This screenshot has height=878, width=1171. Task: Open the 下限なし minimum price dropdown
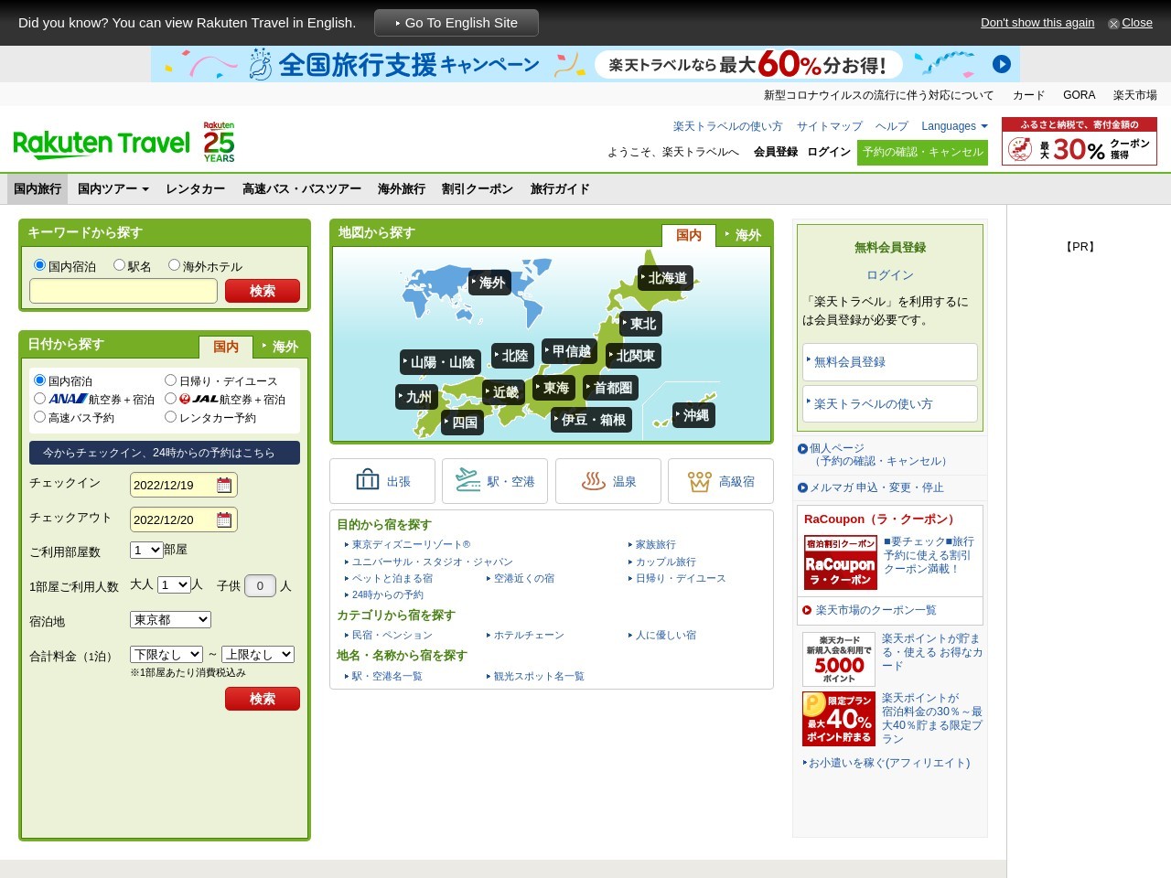[x=167, y=654]
